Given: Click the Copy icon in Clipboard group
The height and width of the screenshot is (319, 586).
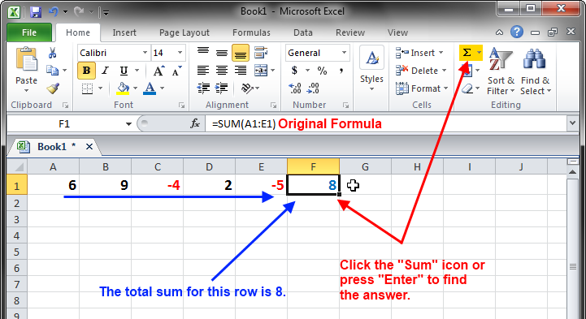Looking at the screenshot, I should [x=52, y=70].
